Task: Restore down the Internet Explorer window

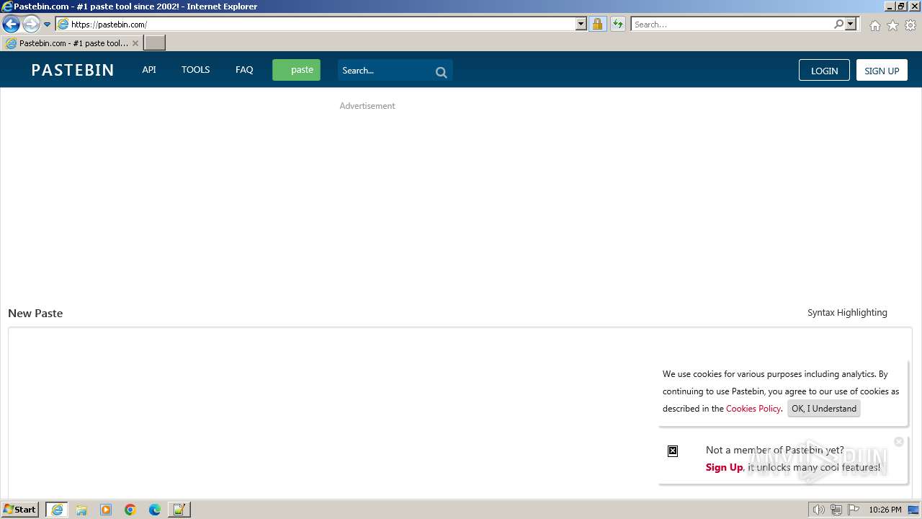Action: 901,6
